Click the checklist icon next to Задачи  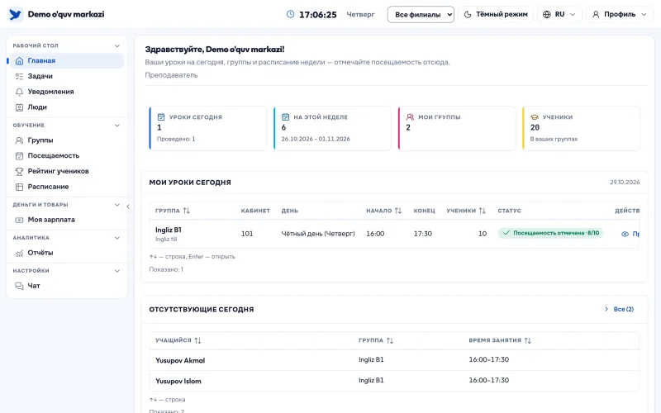(19, 76)
